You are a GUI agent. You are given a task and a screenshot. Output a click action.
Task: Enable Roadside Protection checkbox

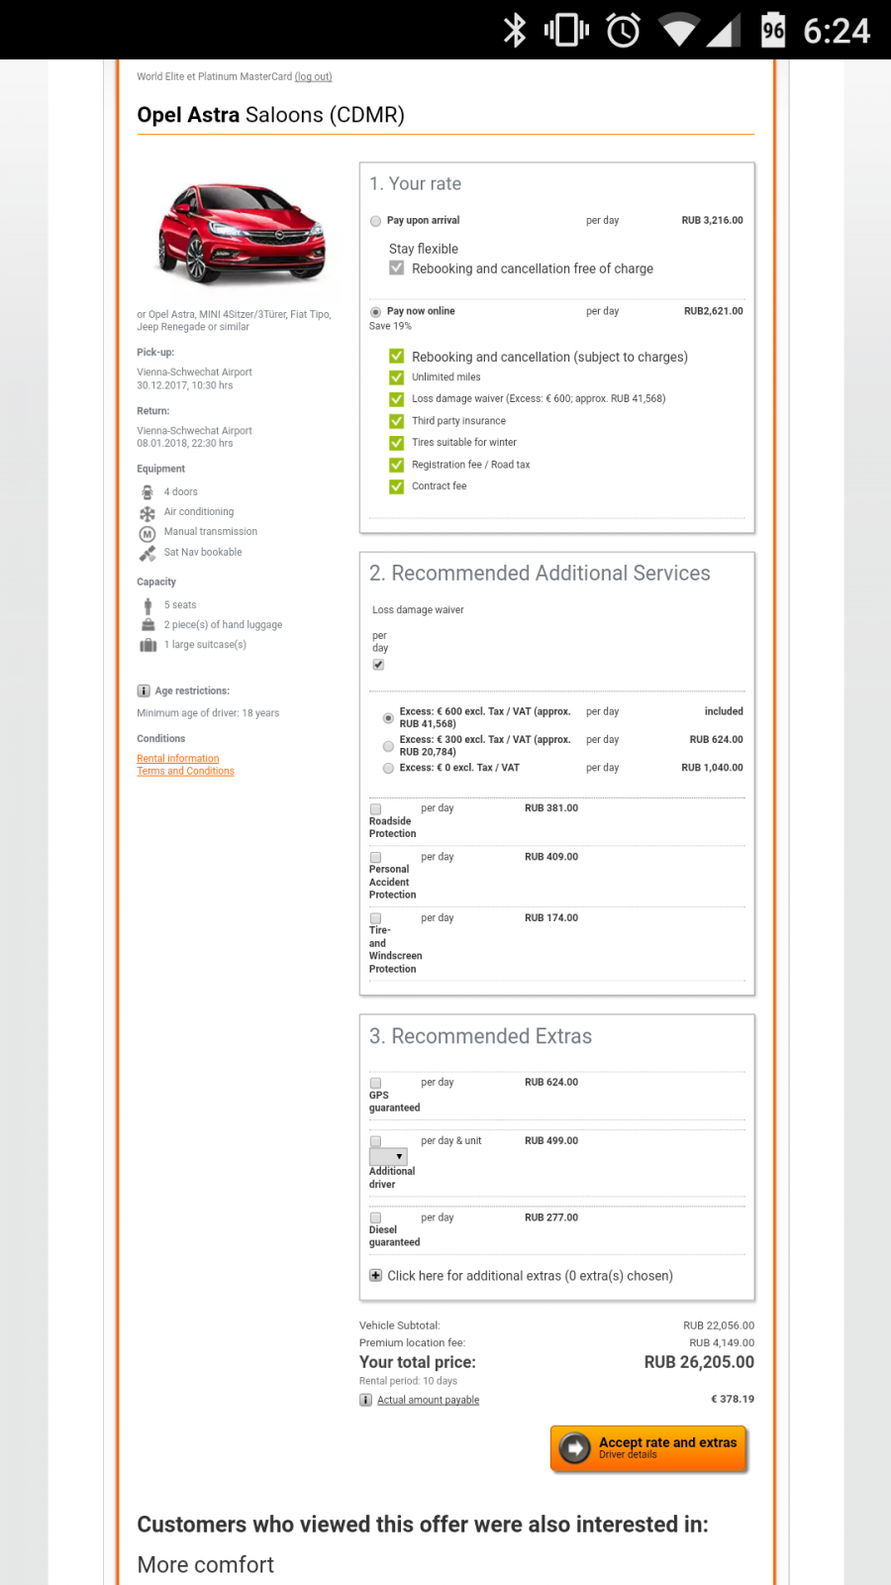[375, 809]
